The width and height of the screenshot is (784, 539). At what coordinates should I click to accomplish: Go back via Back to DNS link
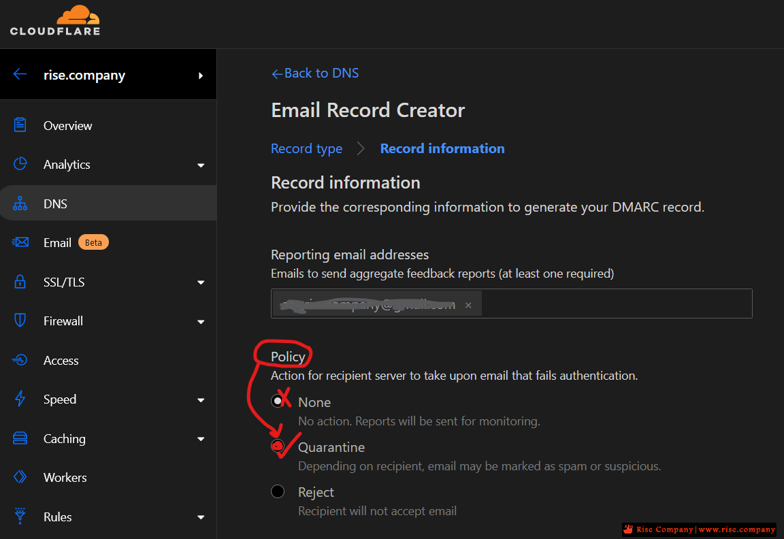315,73
